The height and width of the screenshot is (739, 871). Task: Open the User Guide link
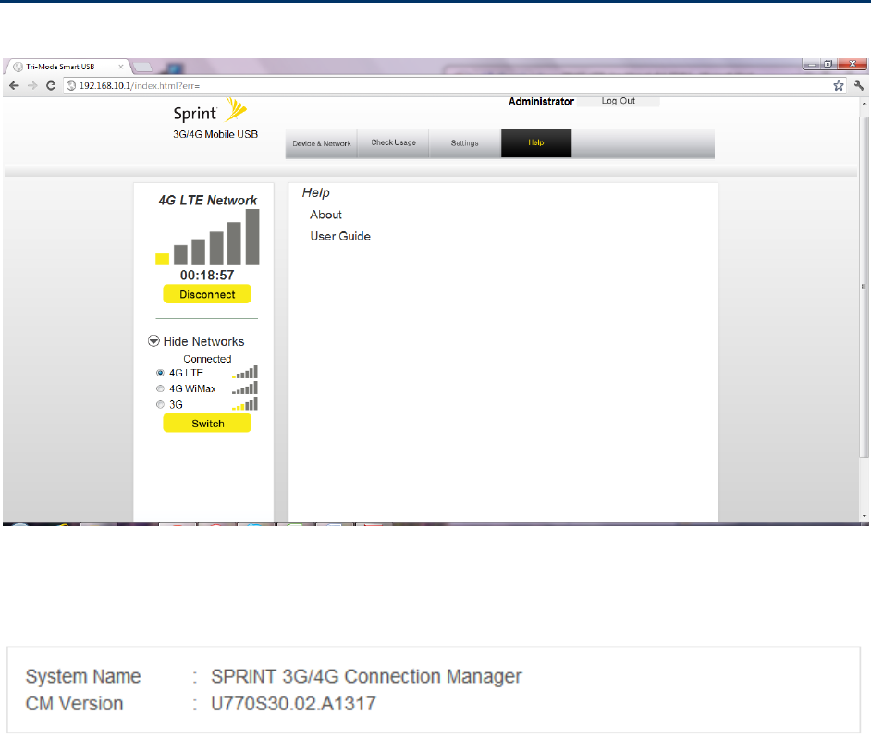pyautogui.click(x=340, y=237)
